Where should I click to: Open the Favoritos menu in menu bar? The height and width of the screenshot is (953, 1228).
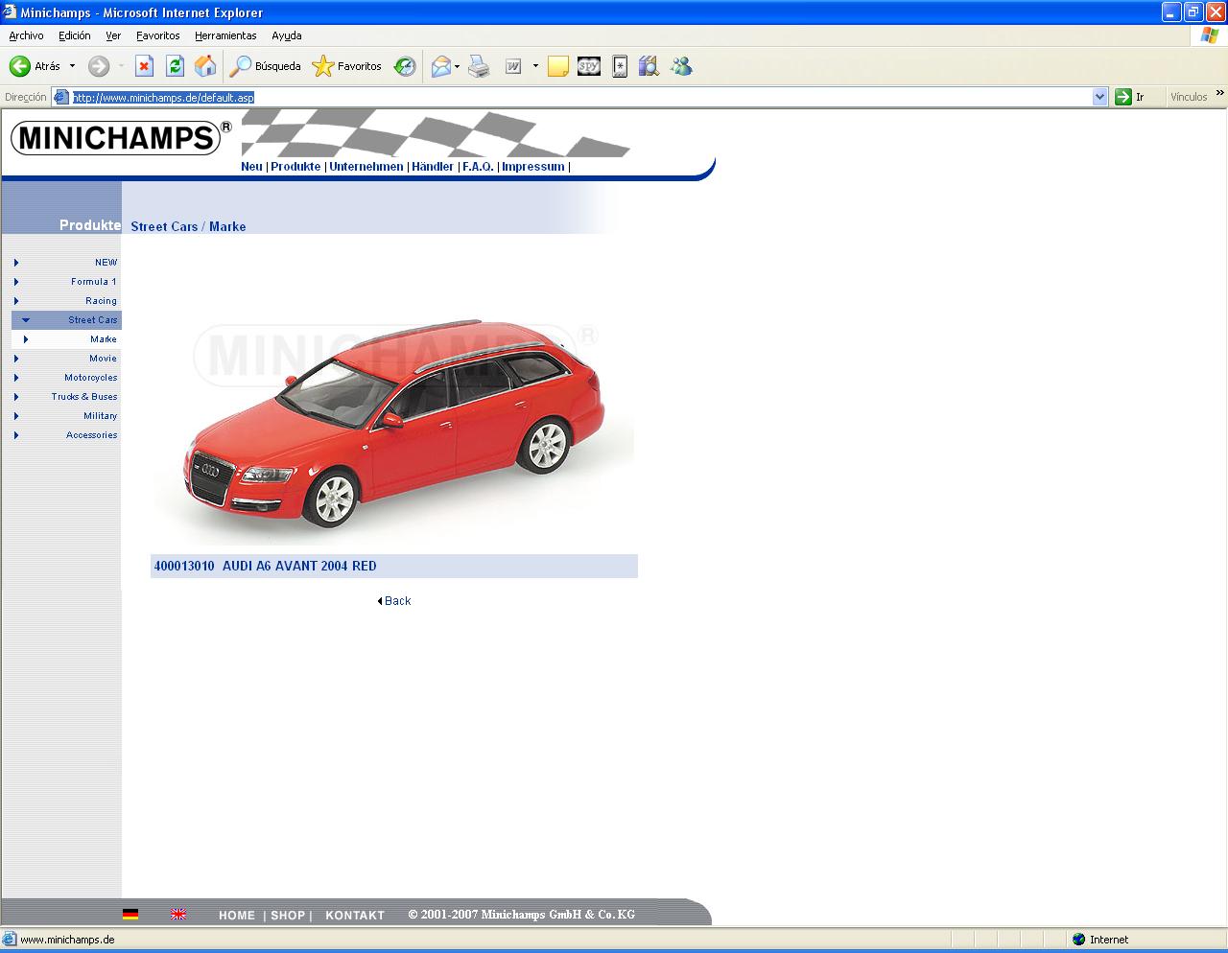click(158, 35)
